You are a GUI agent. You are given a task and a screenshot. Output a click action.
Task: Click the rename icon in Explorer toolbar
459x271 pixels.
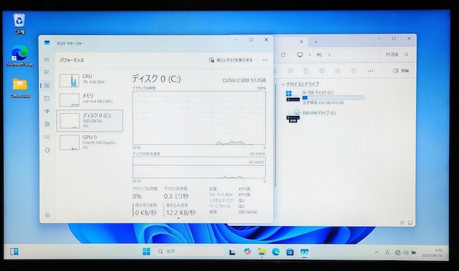click(322, 71)
